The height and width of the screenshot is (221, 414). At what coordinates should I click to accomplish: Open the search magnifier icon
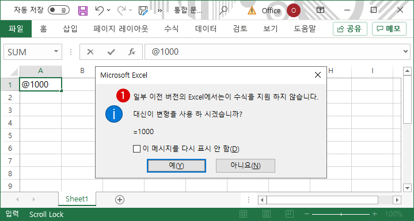tap(223, 10)
